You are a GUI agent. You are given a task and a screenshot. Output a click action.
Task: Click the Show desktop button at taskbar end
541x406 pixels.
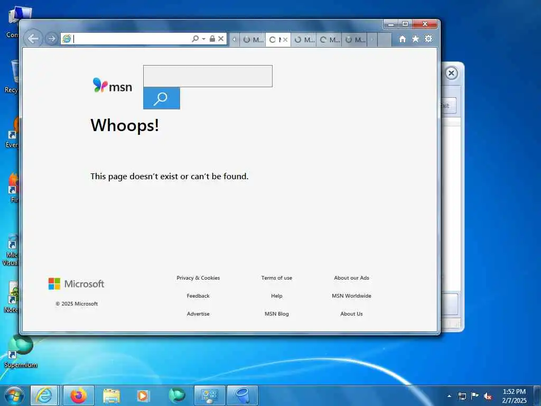point(537,395)
